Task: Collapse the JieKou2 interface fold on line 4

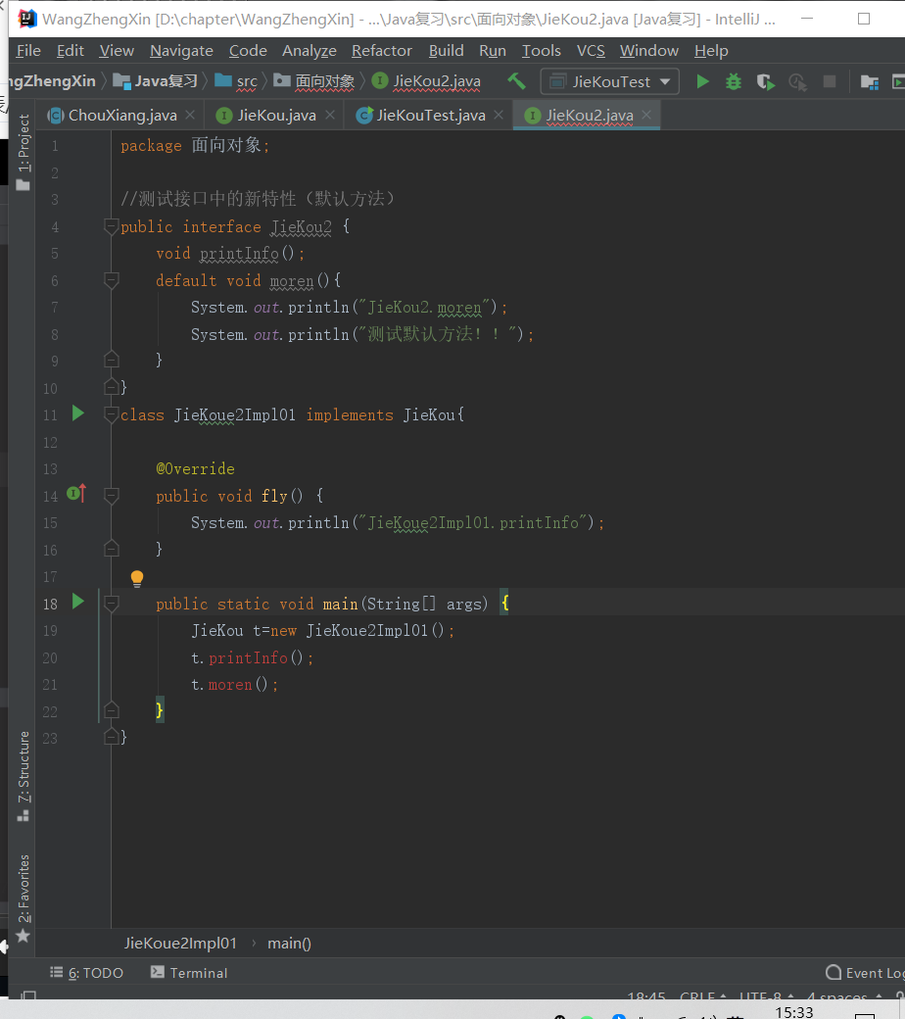Action: pos(111,226)
